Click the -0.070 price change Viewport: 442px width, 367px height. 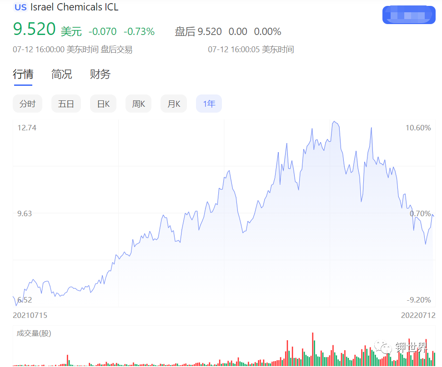[x=103, y=31]
